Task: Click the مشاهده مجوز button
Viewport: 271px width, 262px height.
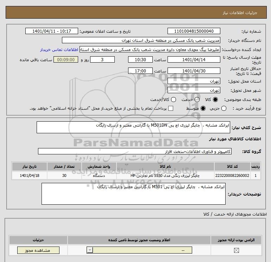Action: (x=38, y=250)
